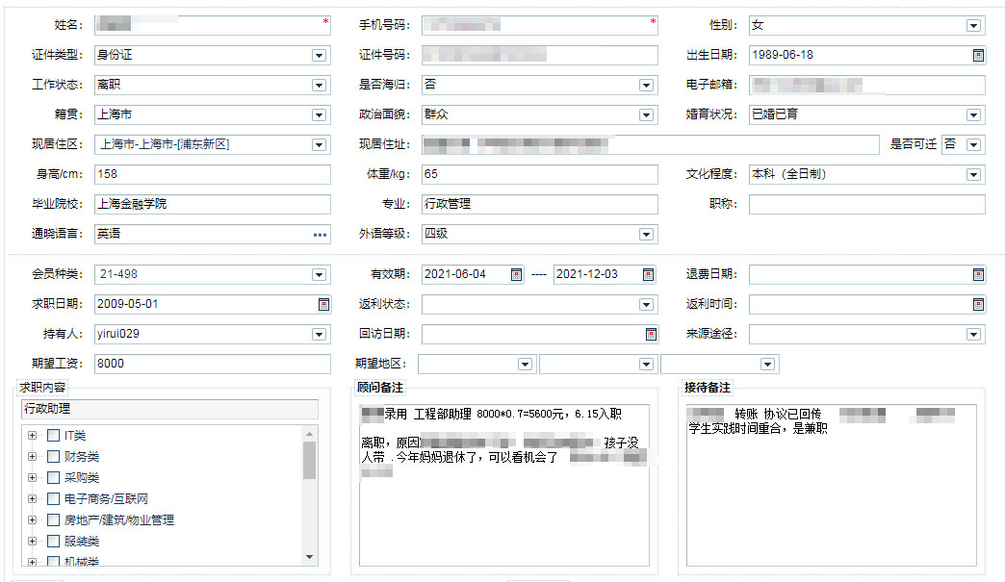Open the 退费日期 calendar picker

coord(978,275)
